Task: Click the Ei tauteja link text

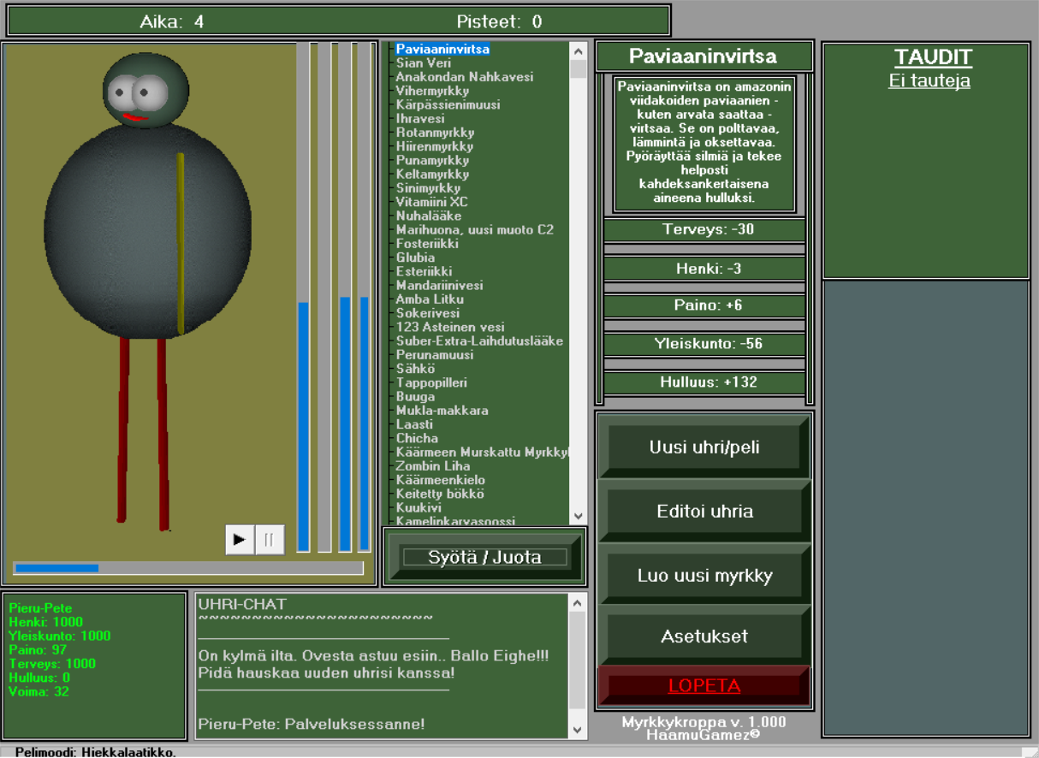Action: pos(929,81)
